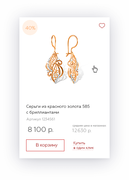Click the 'р.' currency sign after 8 100
This screenshot has height=180, width=129.
[51, 130]
